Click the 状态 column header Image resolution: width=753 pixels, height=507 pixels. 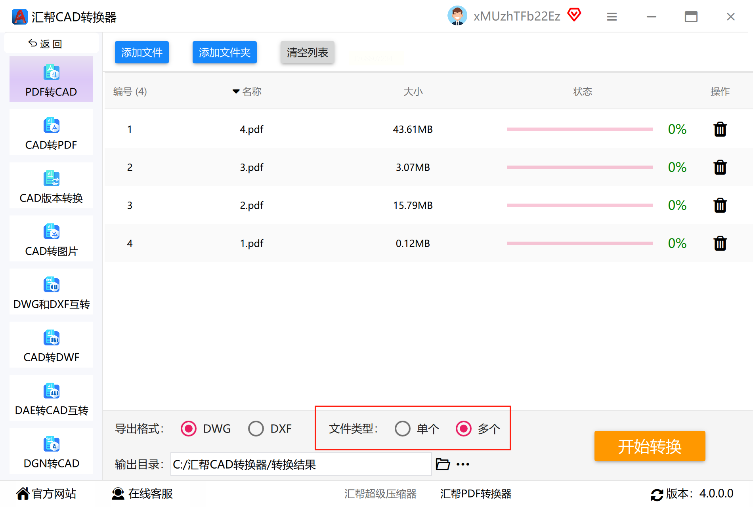point(583,91)
